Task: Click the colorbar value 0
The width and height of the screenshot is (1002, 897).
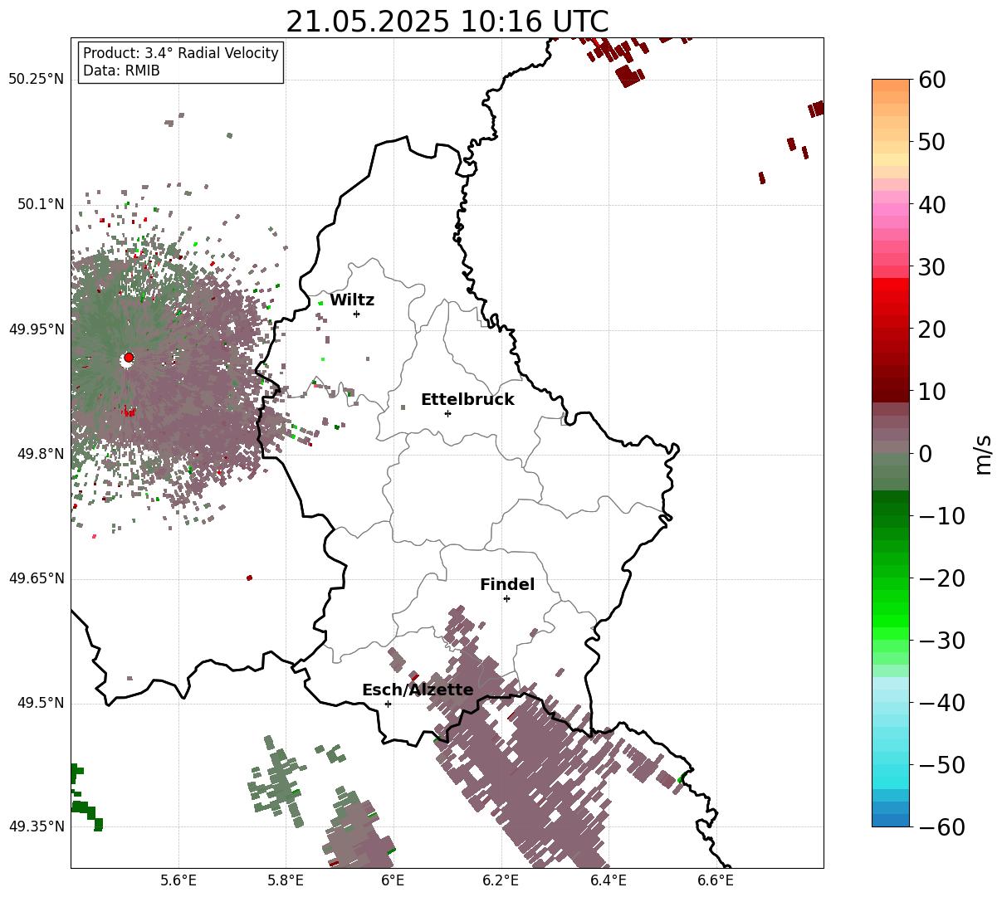Action: point(926,454)
